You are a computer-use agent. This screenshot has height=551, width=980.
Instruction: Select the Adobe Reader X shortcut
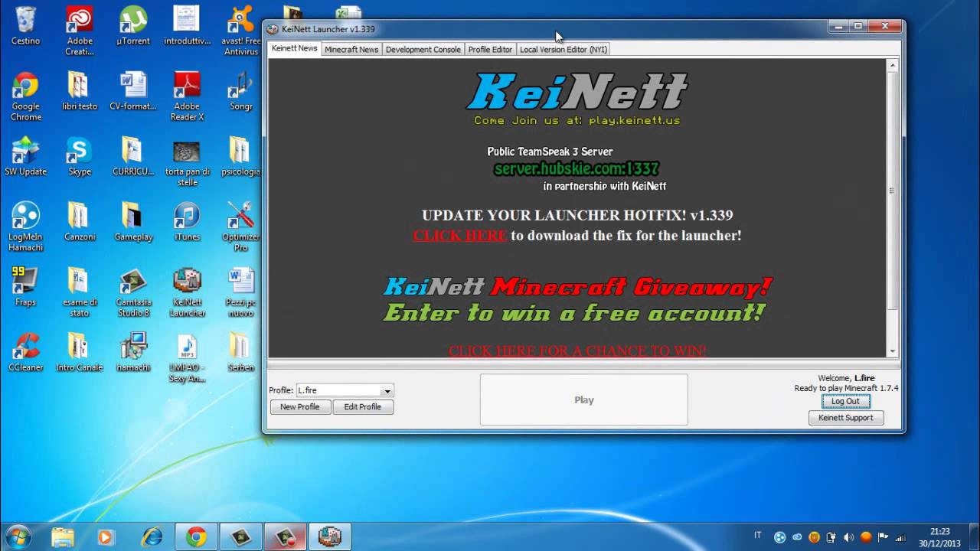(187, 96)
